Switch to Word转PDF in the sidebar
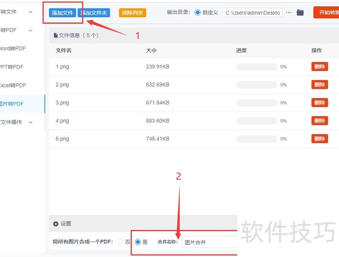This screenshot has width=339, height=257. (13, 49)
